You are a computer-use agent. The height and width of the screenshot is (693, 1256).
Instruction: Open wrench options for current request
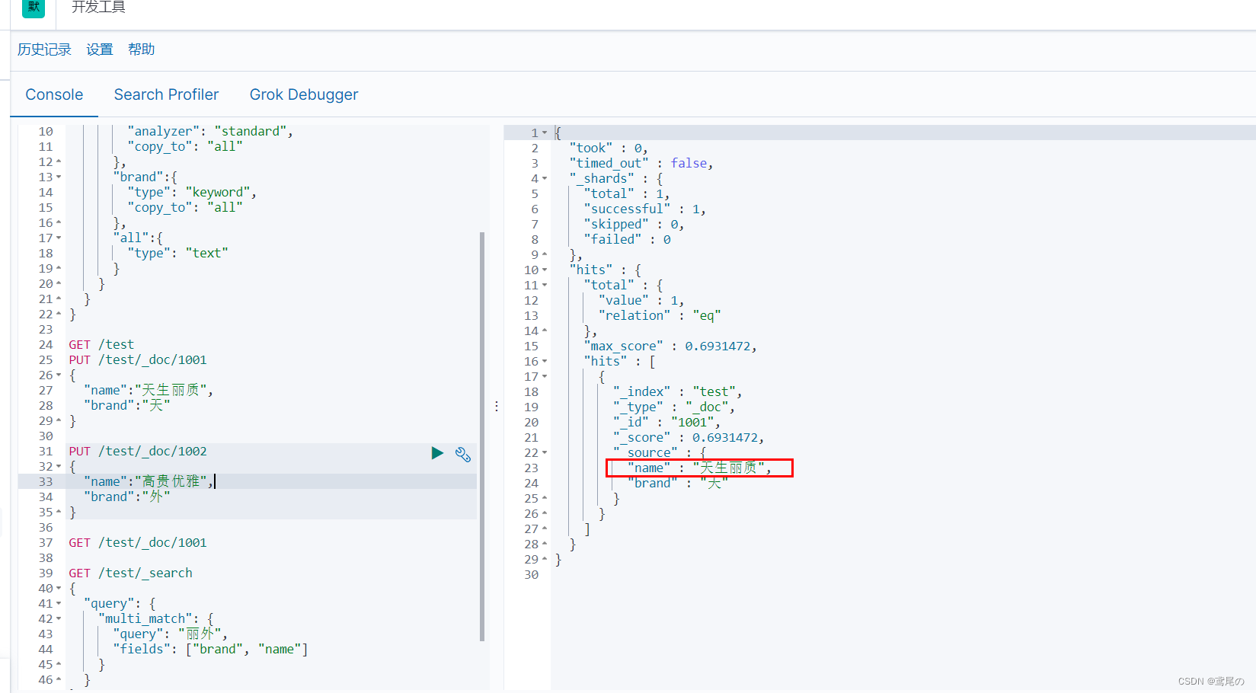pos(463,454)
